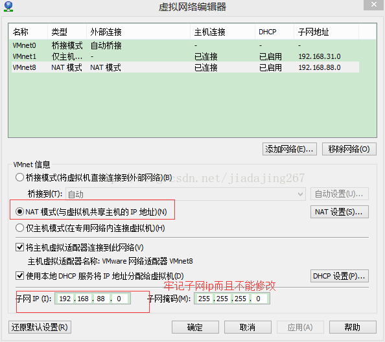
Task: Open the 桥接到 dropdown
Action: [x=185, y=194]
